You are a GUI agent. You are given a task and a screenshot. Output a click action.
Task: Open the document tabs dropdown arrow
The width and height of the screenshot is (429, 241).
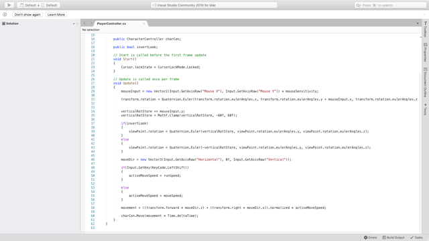[x=418, y=23]
